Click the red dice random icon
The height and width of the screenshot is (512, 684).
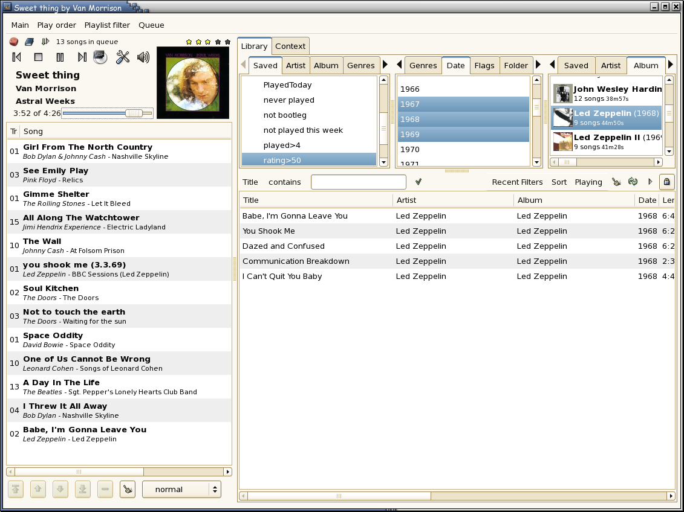pyautogui.click(x=14, y=42)
